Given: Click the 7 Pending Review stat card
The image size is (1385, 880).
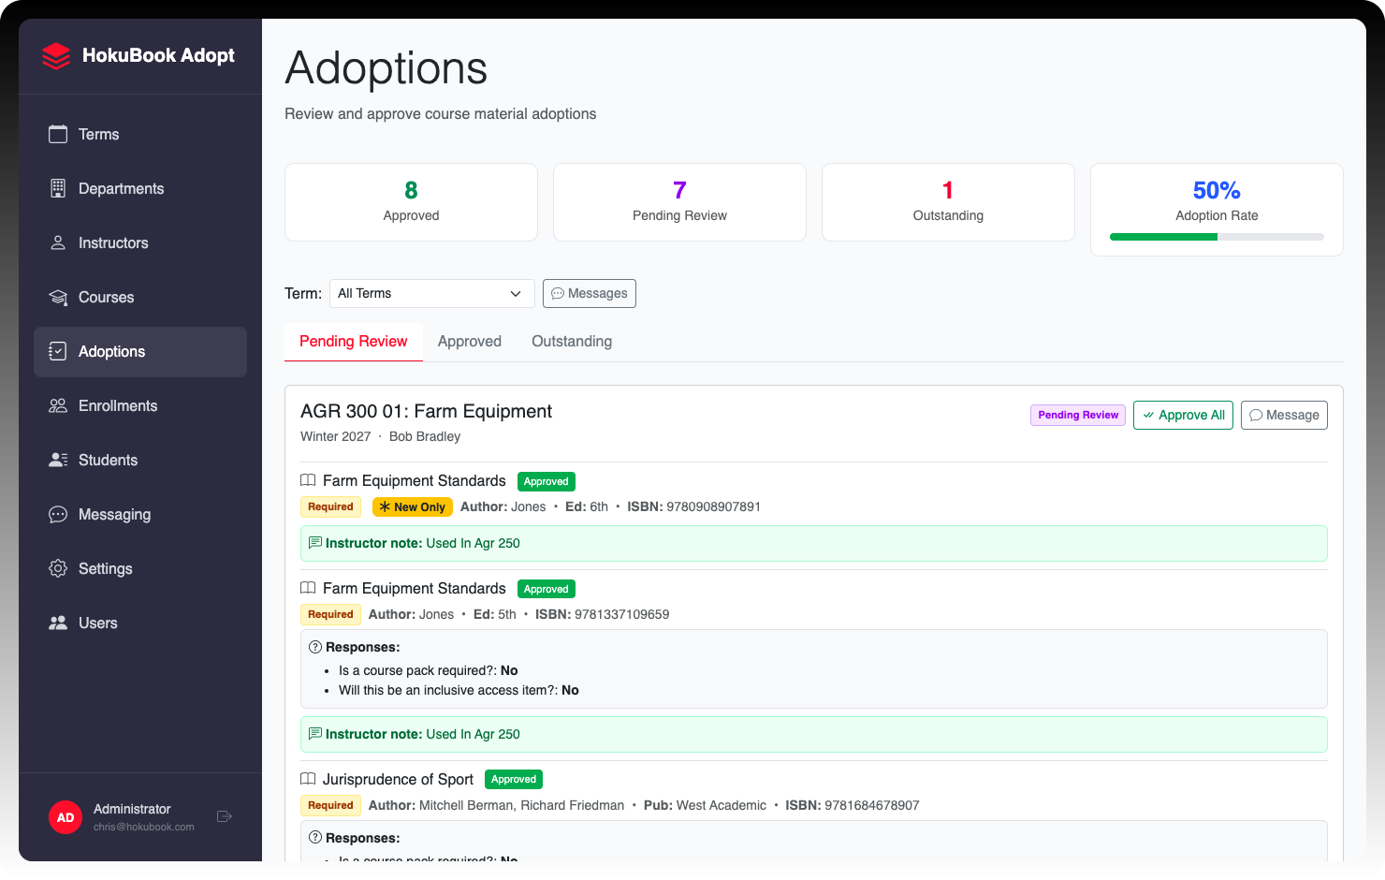Looking at the screenshot, I should pyautogui.click(x=679, y=202).
